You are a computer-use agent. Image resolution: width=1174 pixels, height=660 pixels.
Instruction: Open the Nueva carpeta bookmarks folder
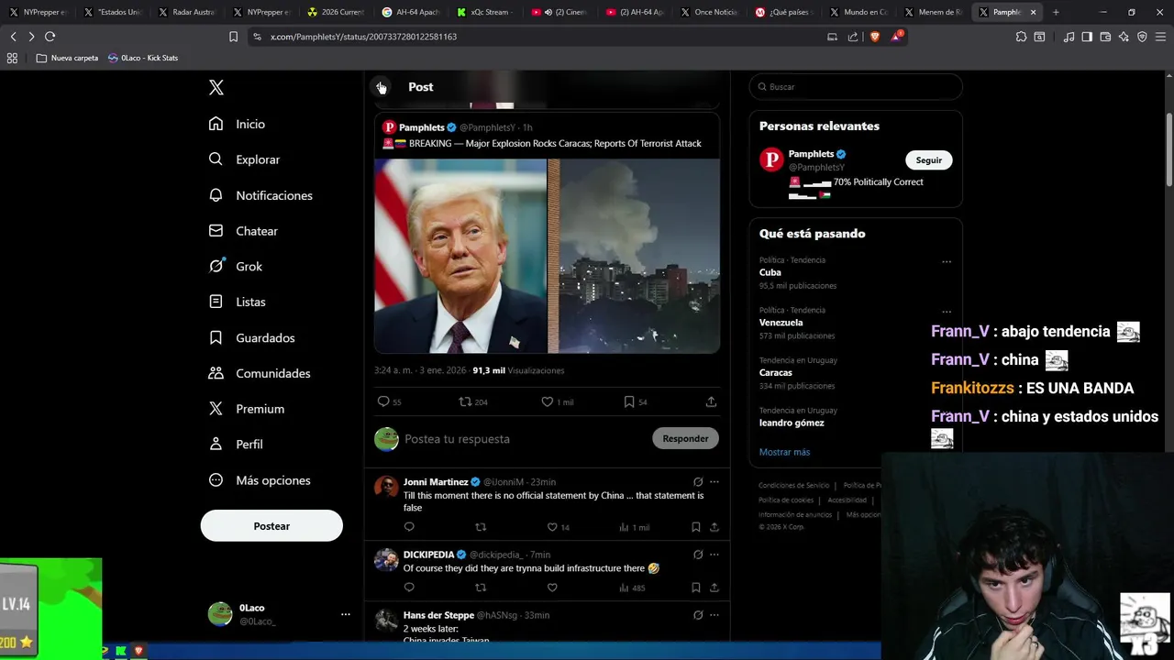tap(67, 58)
